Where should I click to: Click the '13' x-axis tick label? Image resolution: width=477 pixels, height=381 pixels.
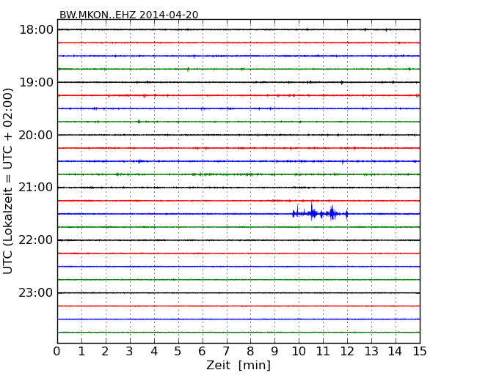(x=371, y=351)
